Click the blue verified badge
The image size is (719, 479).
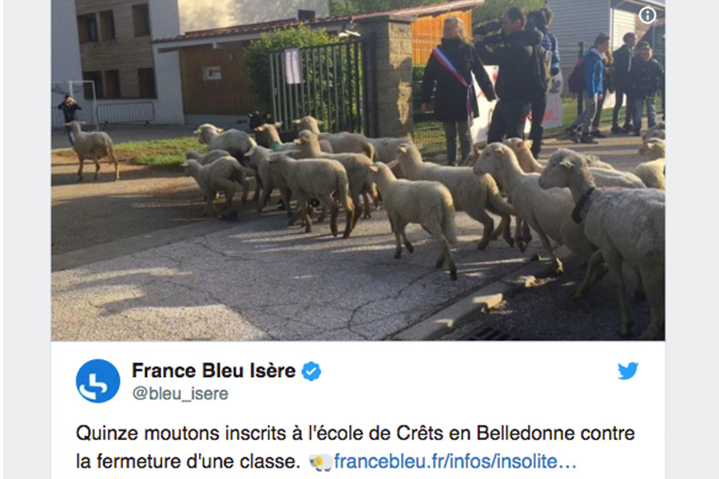coord(311,371)
